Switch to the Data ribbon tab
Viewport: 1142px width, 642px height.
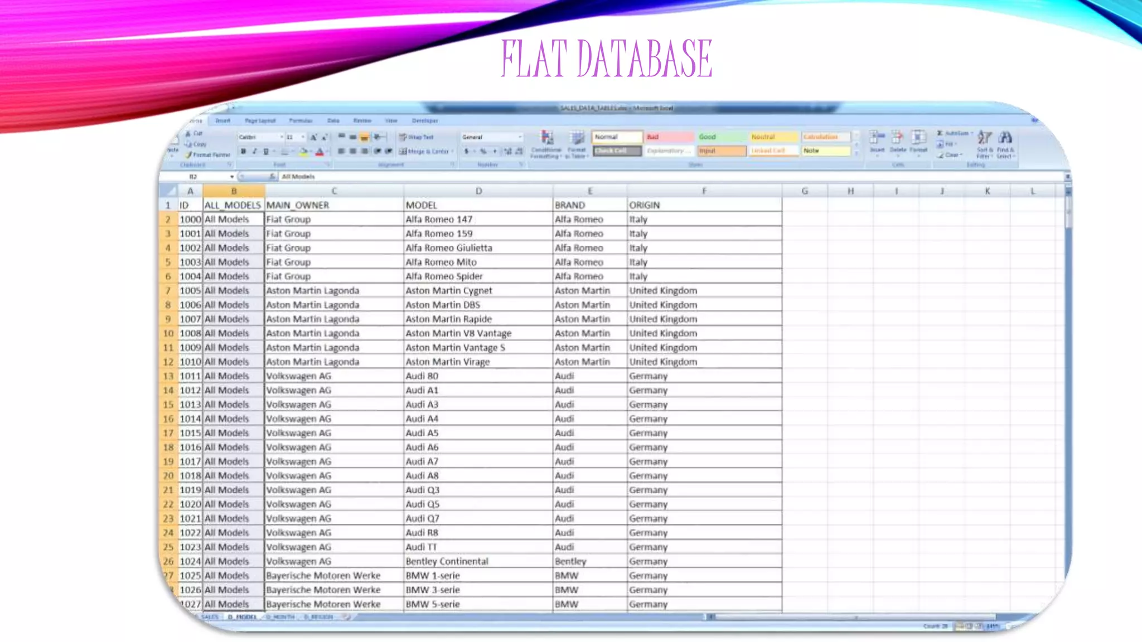tap(333, 121)
